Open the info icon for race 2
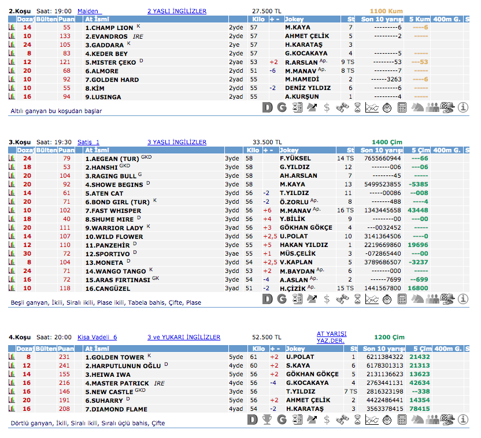481x438 pixels. click(x=463, y=107)
